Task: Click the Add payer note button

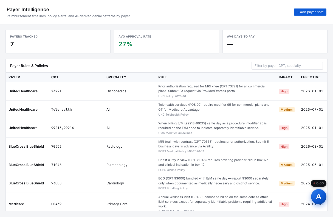Action: point(310,12)
